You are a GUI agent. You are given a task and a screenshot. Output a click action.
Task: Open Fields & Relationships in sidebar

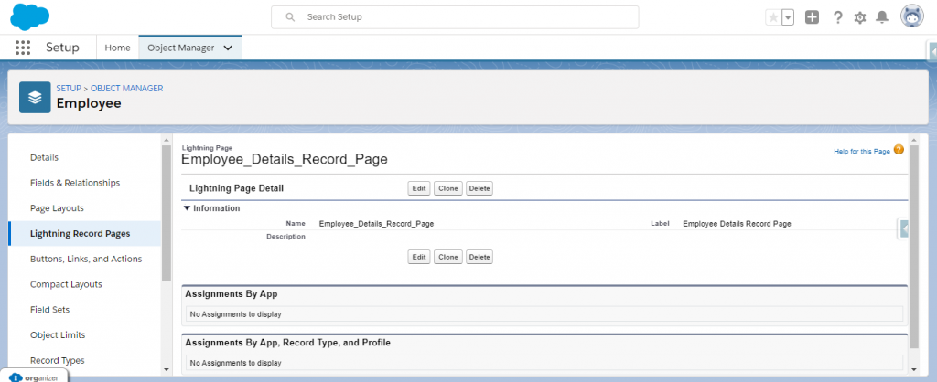point(75,183)
